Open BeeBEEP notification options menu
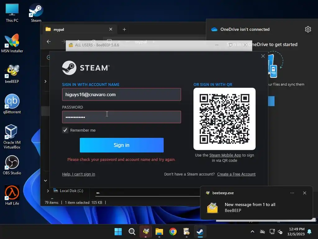The image size is (318, 239). [292, 193]
